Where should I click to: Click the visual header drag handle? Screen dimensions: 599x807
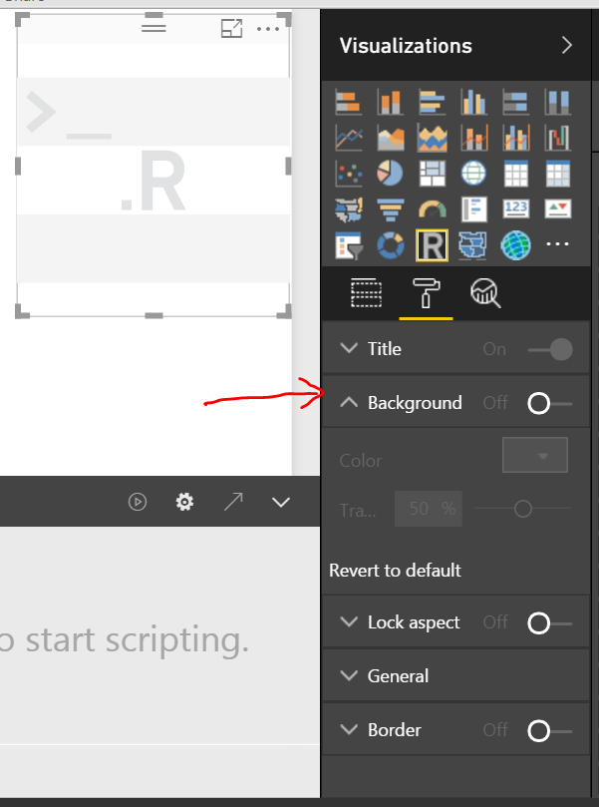153,27
